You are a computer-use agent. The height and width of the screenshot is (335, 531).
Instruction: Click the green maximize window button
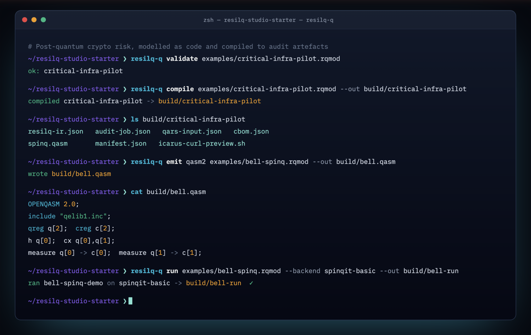click(x=43, y=20)
